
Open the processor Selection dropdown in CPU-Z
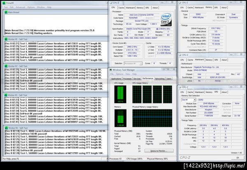(133, 64)
